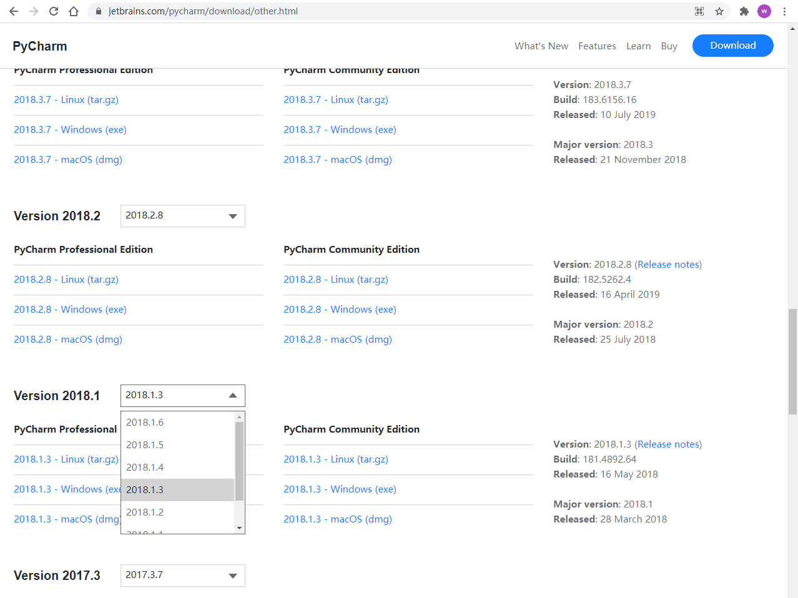Screen dimensions: 798x598
Task: Click the release date 16 May 2018
Action: click(629, 474)
